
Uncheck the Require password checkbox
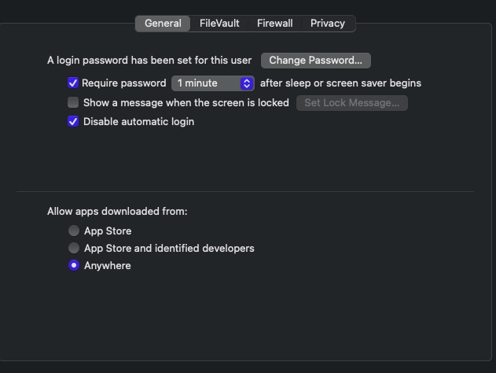73,83
